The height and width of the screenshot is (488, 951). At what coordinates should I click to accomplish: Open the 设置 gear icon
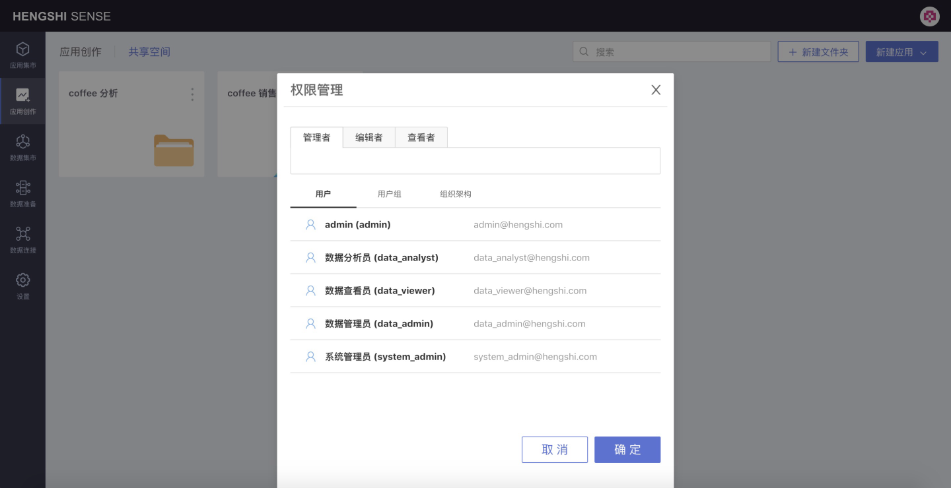pos(22,286)
